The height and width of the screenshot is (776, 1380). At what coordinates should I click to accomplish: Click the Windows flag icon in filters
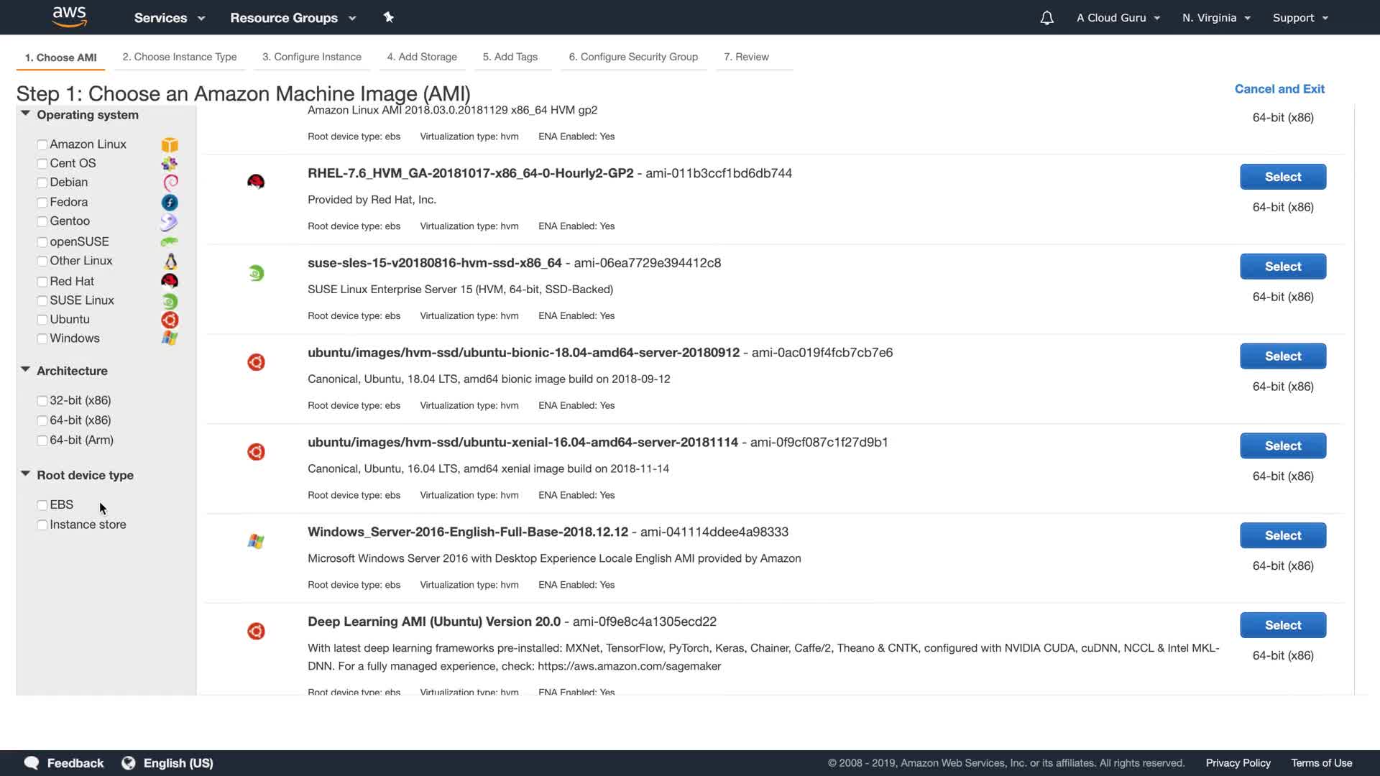point(170,338)
